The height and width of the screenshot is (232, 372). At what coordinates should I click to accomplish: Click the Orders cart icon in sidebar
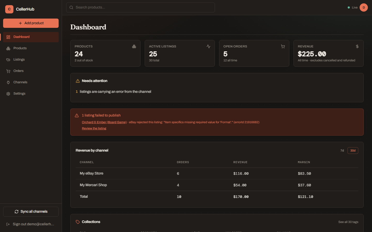click(x=8, y=71)
